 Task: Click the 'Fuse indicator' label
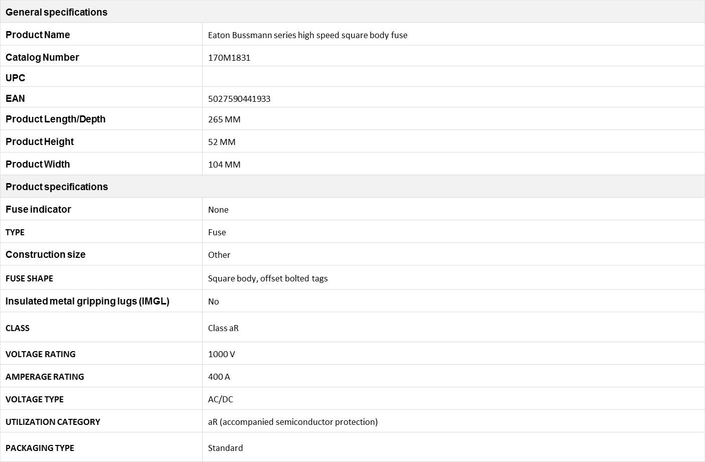point(38,209)
